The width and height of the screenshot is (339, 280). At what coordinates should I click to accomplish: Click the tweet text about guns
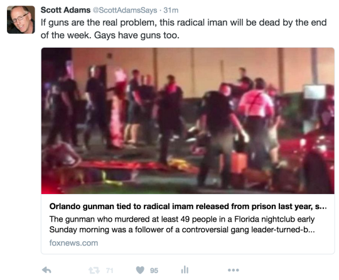[183, 29]
